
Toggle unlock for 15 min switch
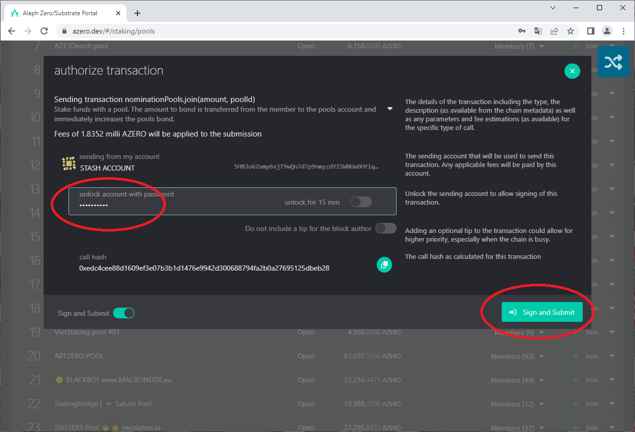[361, 202]
